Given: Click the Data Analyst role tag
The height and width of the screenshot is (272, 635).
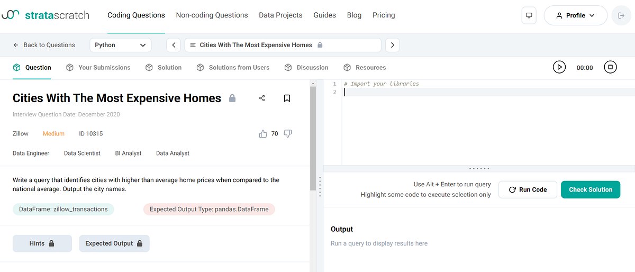Looking at the screenshot, I should pos(173,153).
